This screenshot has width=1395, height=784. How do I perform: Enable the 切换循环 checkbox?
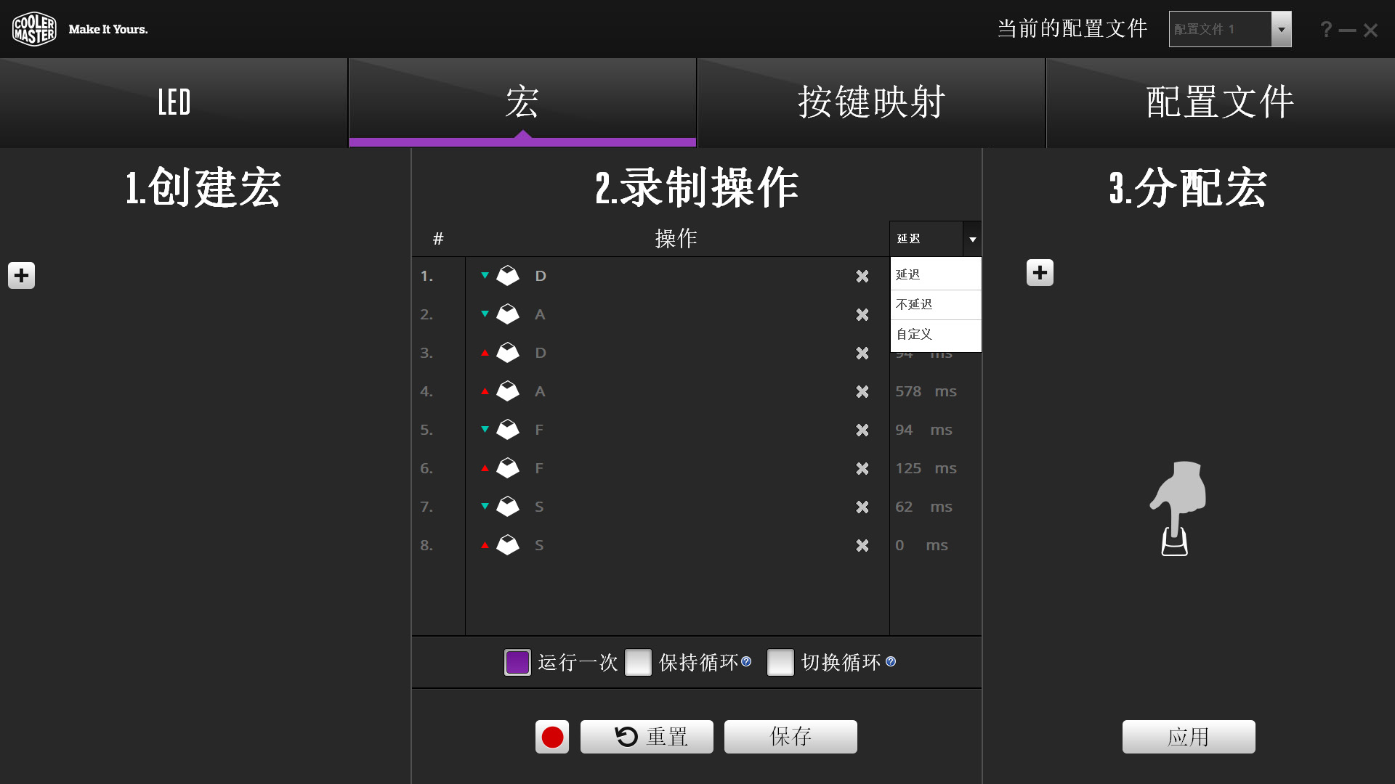tap(780, 662)
